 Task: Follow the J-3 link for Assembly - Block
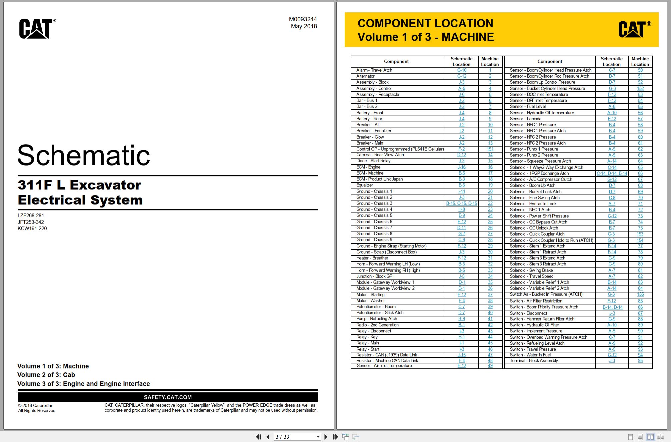tap(462, 82)
